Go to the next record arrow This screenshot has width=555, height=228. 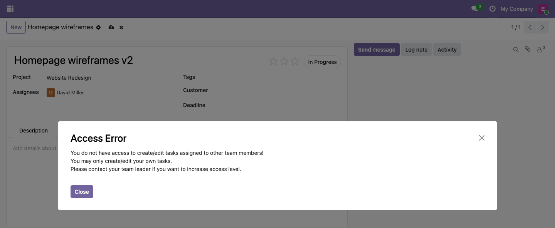pyautogui.click(x=543, y=27)
